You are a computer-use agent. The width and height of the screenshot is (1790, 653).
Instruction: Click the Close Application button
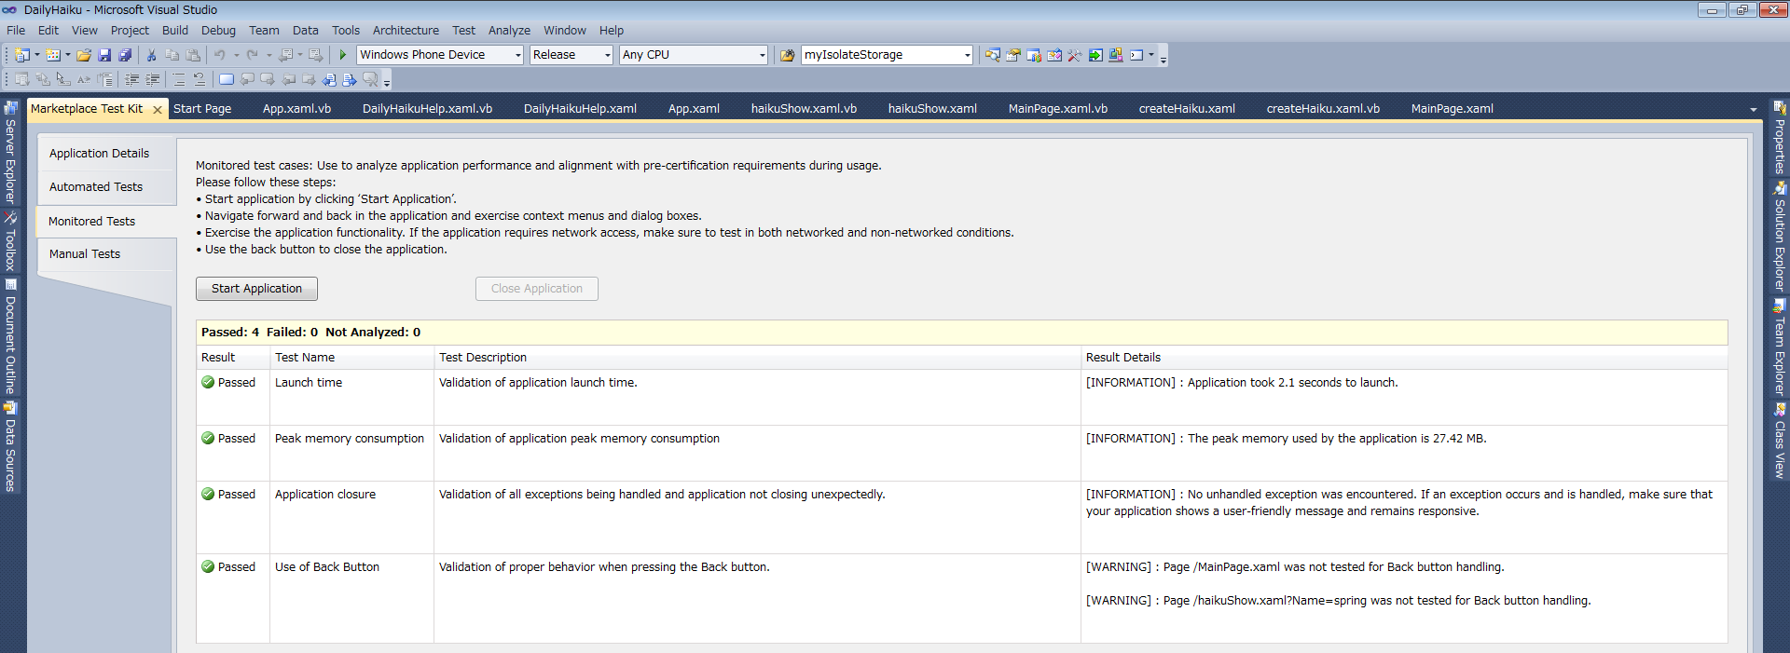pos(537,289)
